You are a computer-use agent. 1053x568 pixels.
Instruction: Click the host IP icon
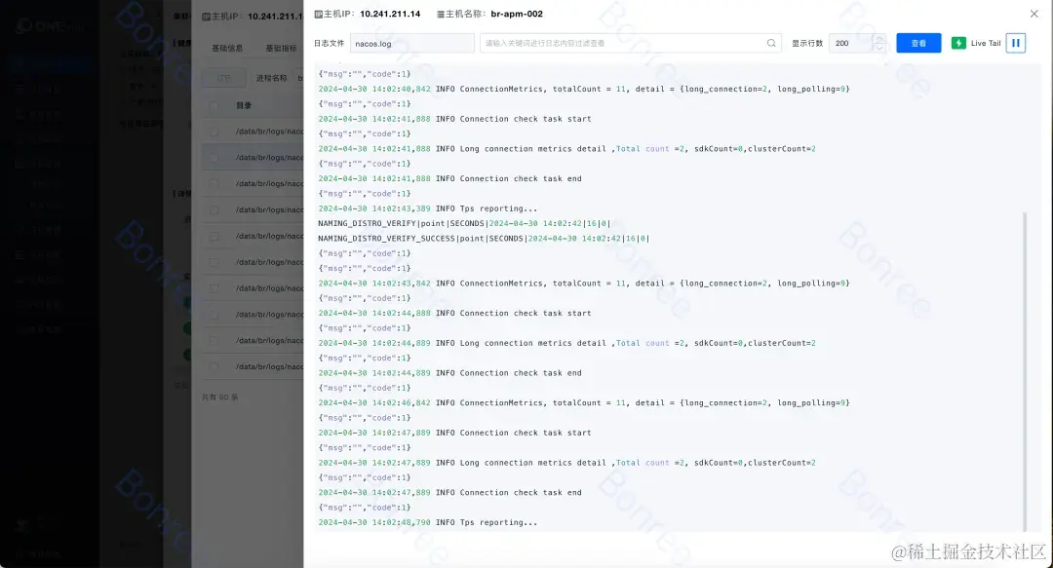click(318, 14)
